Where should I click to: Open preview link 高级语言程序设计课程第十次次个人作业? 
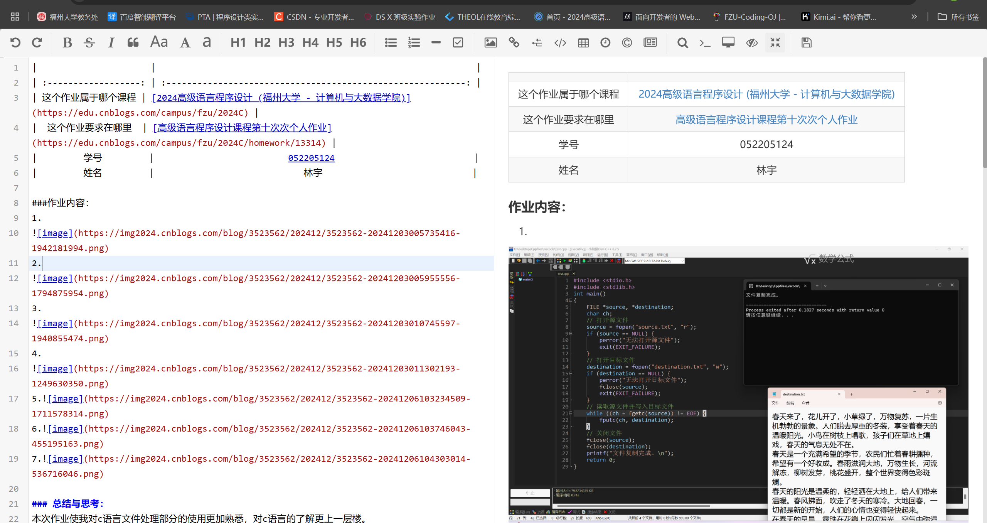coord(766,120)
